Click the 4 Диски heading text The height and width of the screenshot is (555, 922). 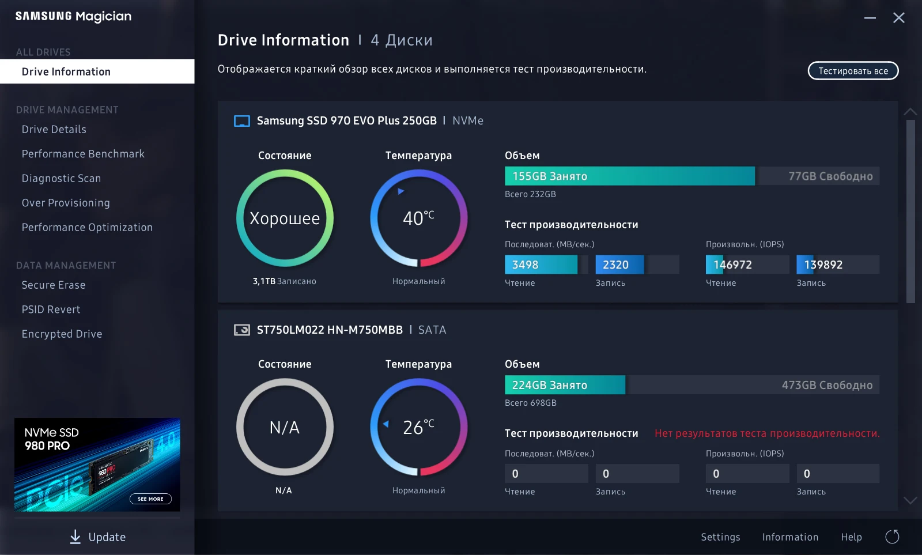pos(402,40)
